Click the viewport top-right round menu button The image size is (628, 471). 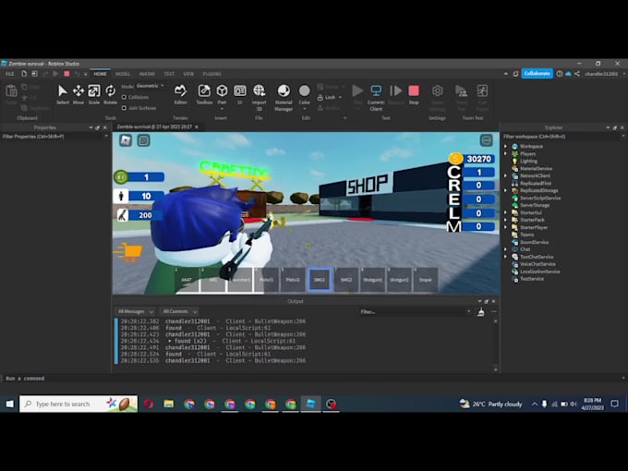point(486,140)
